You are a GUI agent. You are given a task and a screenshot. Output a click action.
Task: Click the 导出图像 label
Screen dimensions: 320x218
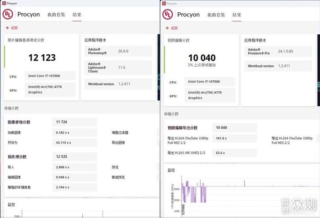click(118, 142)
